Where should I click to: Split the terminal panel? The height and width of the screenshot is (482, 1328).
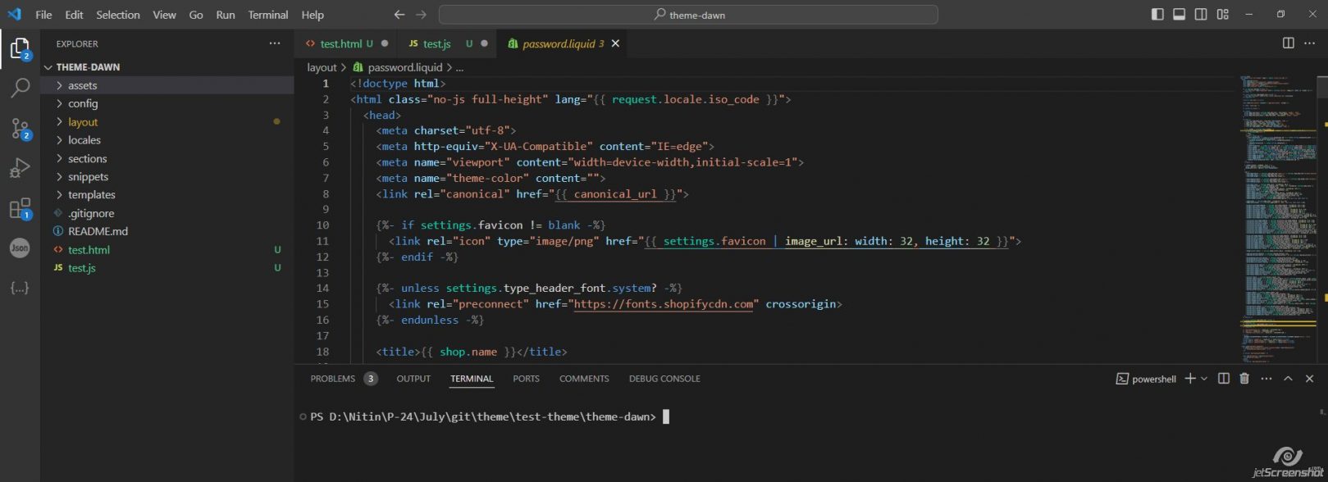click(x=1224, y=379)
